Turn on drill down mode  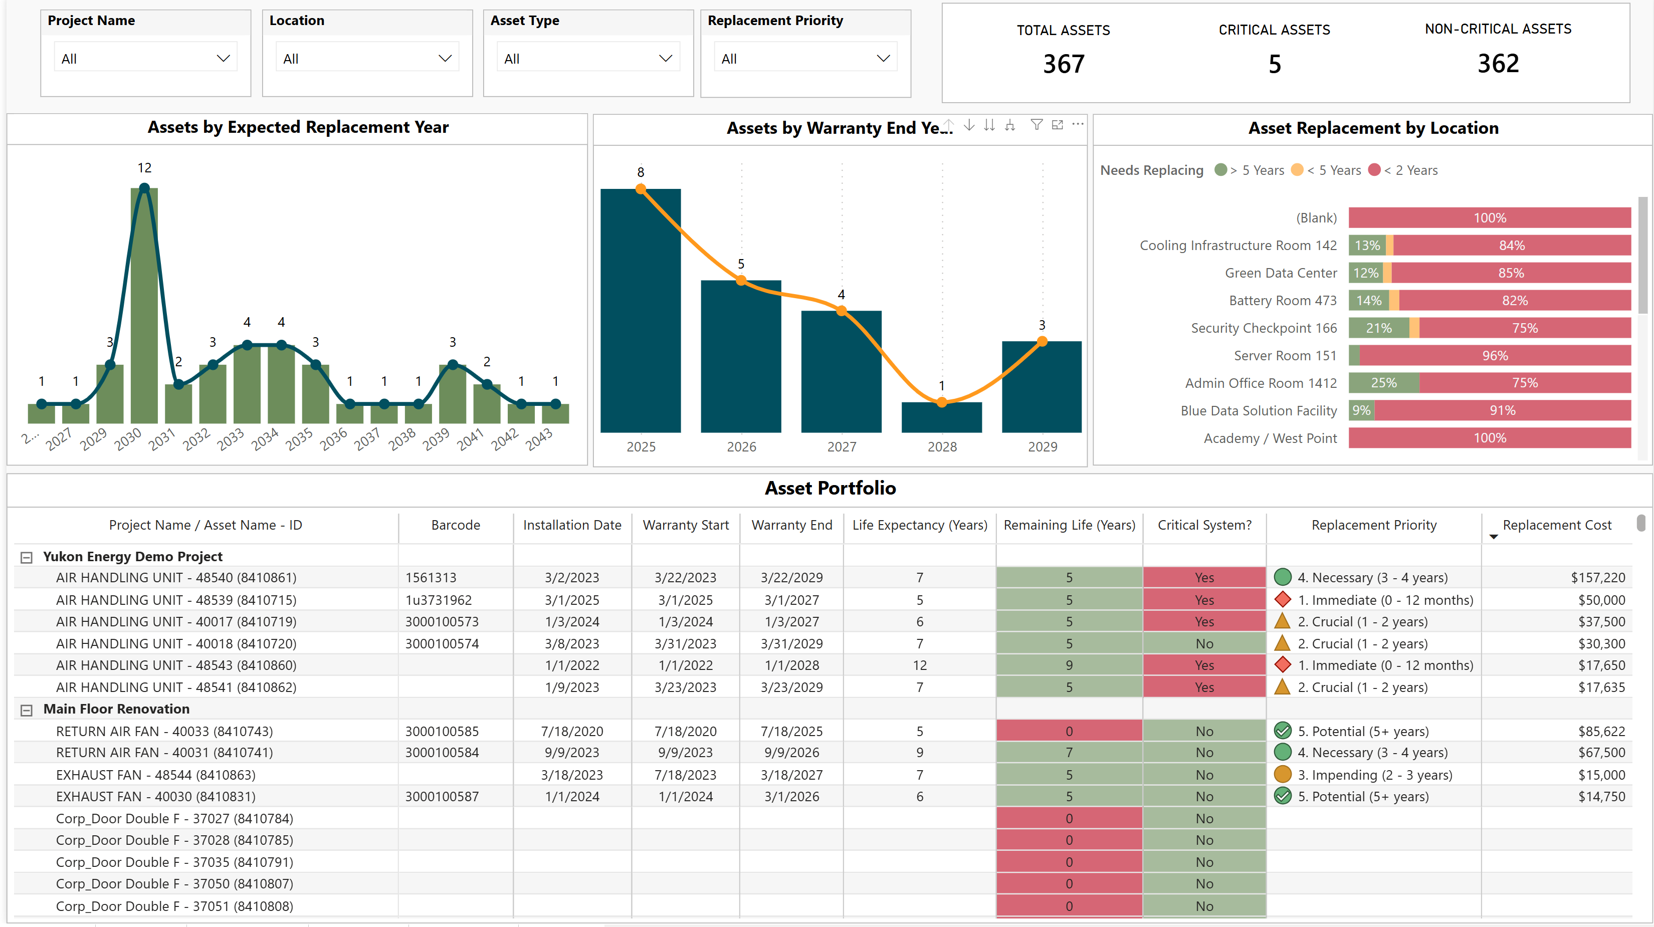coord(969,125)
